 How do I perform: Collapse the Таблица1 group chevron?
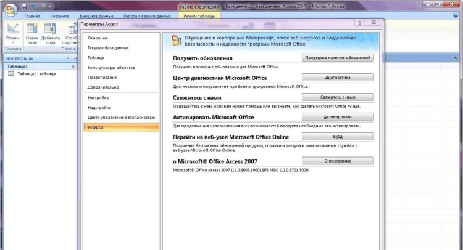(73, 67)
